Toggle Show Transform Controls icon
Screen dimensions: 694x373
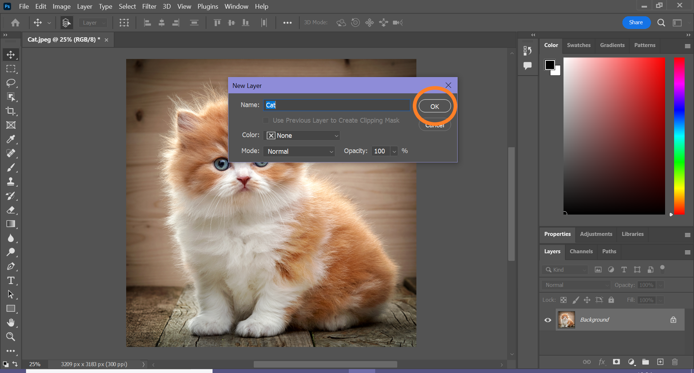tap(124, 23)
